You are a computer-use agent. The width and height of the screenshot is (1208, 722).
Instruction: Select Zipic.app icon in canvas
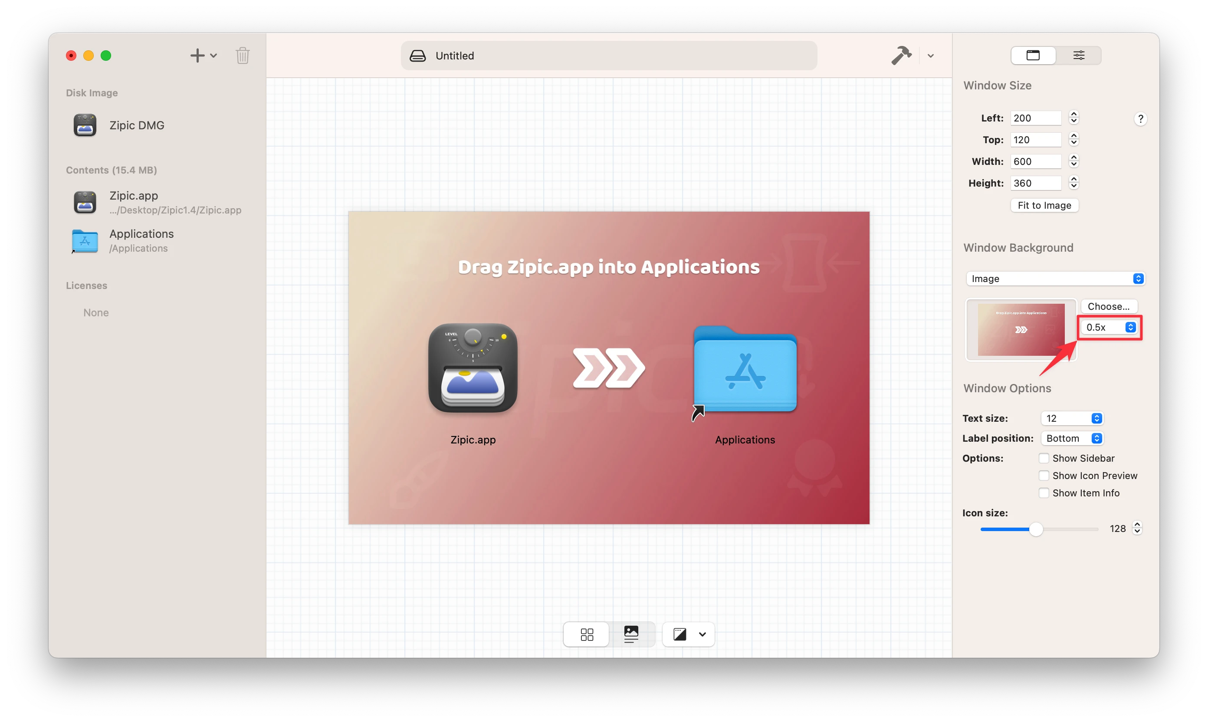pyautogui.click(x=473, y=368)
